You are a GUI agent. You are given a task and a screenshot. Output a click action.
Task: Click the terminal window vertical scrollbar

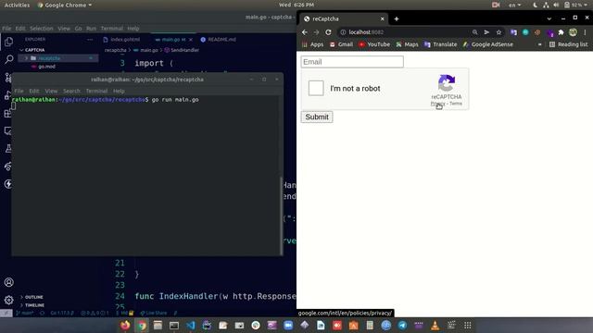(282, 216)
